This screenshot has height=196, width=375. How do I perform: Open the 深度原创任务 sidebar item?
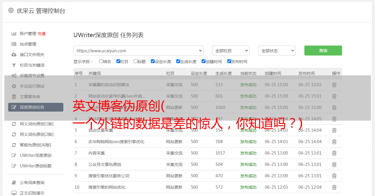[36, 107]
